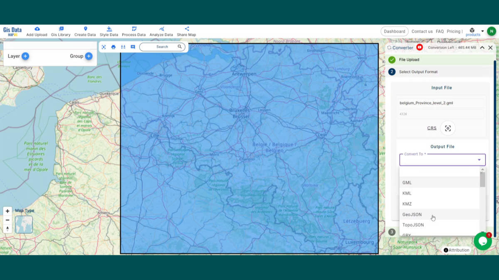499x280 pixels.
Task: Collapse the Converter panel with the chevron
Action: (482, 47)
